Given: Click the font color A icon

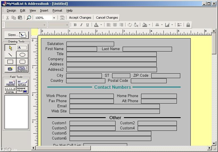Looking at the screenshot, I should [x=96, y=25].
